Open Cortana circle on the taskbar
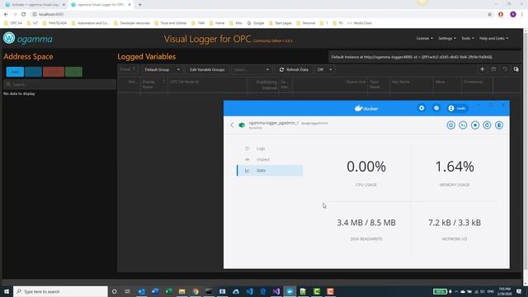 [x=114, y=291]
